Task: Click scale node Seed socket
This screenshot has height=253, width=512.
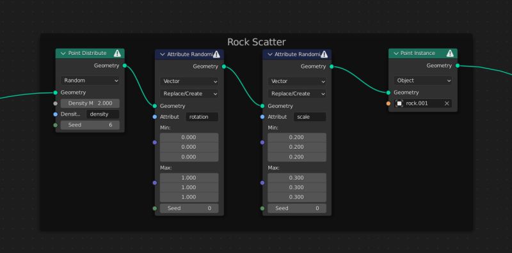Action: pyautogui.click(x=262, y=208)
